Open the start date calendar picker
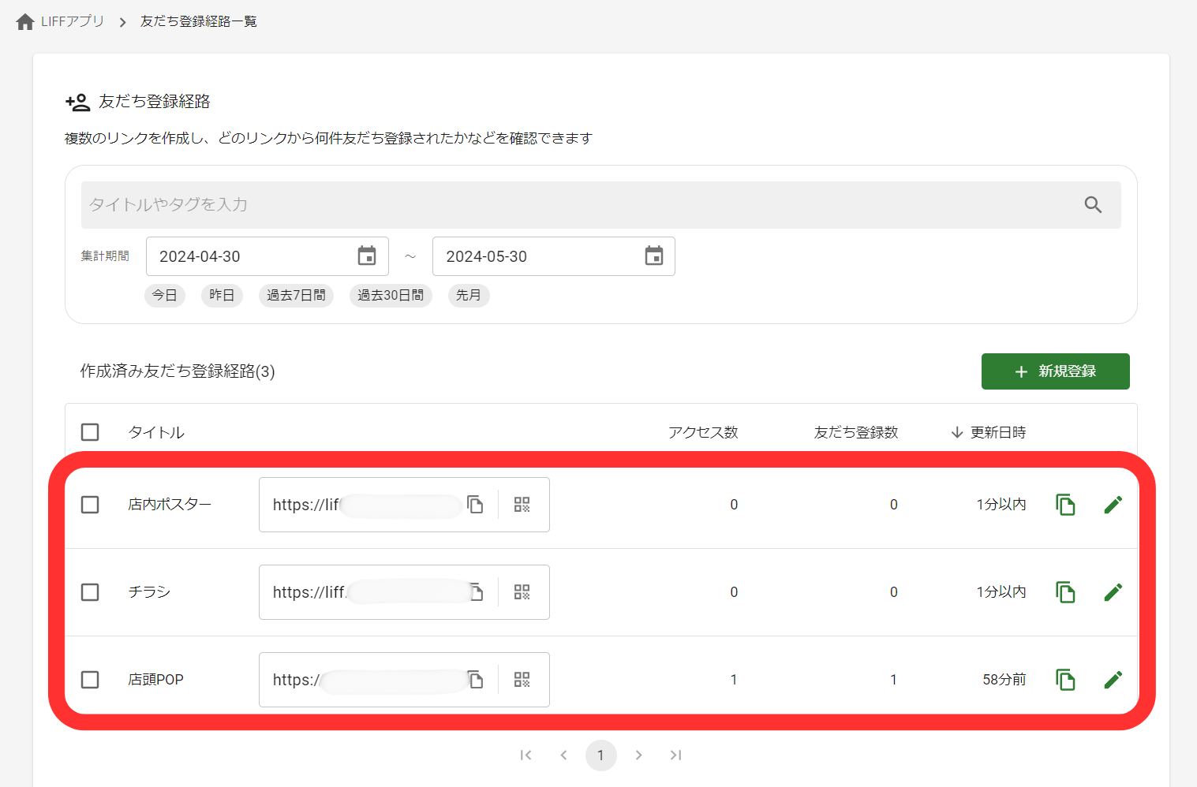 click(x=366, y=255)
